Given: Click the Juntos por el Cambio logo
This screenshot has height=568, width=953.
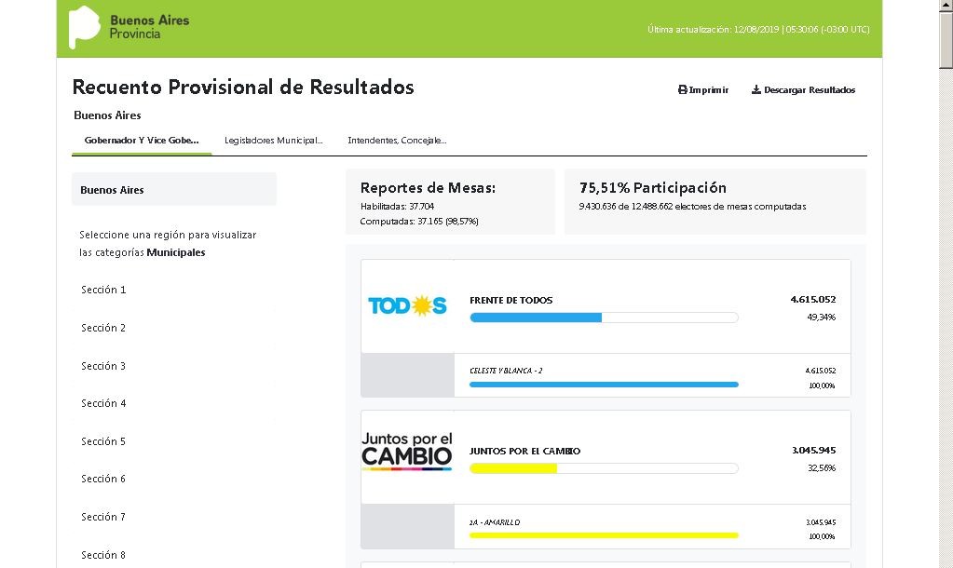Looking at the screenshot, I should click(407, 452).
